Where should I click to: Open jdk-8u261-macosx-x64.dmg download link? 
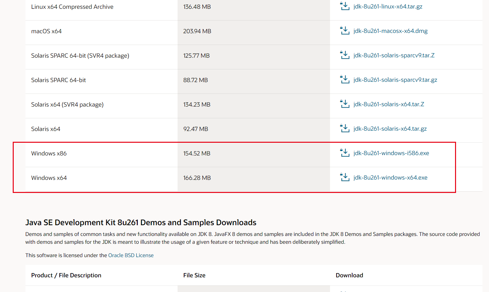coord(390,31)
